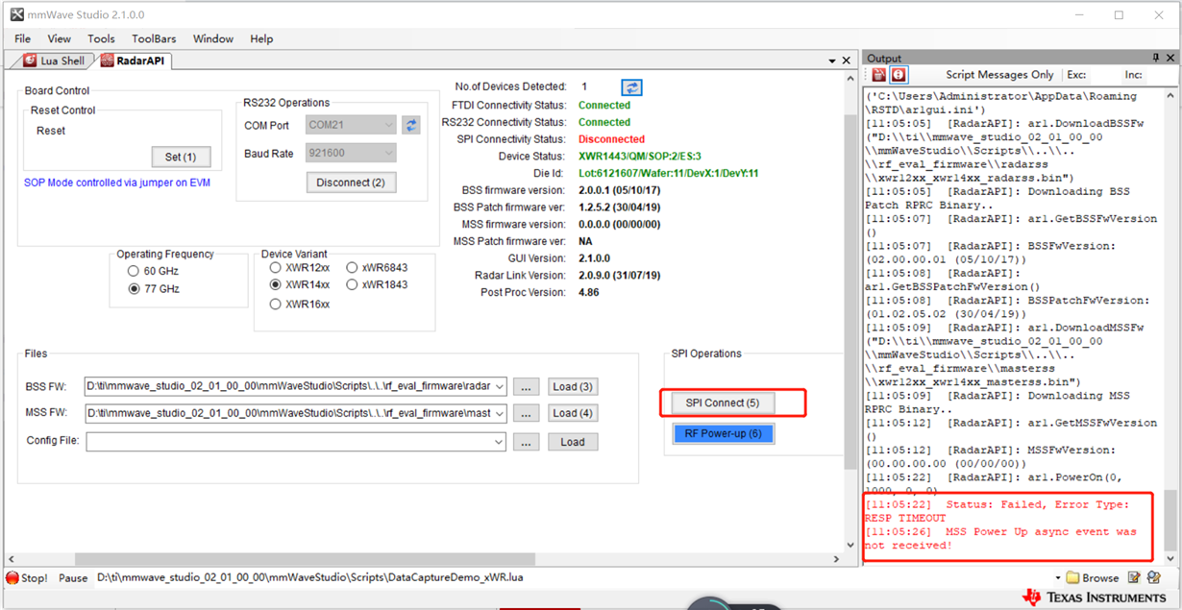Click the device status 'XWR1443/QM/SOP:2/ES:3' text
Image resolution: width=1182 pixels, height=610 pixels.
pos(640,156)
